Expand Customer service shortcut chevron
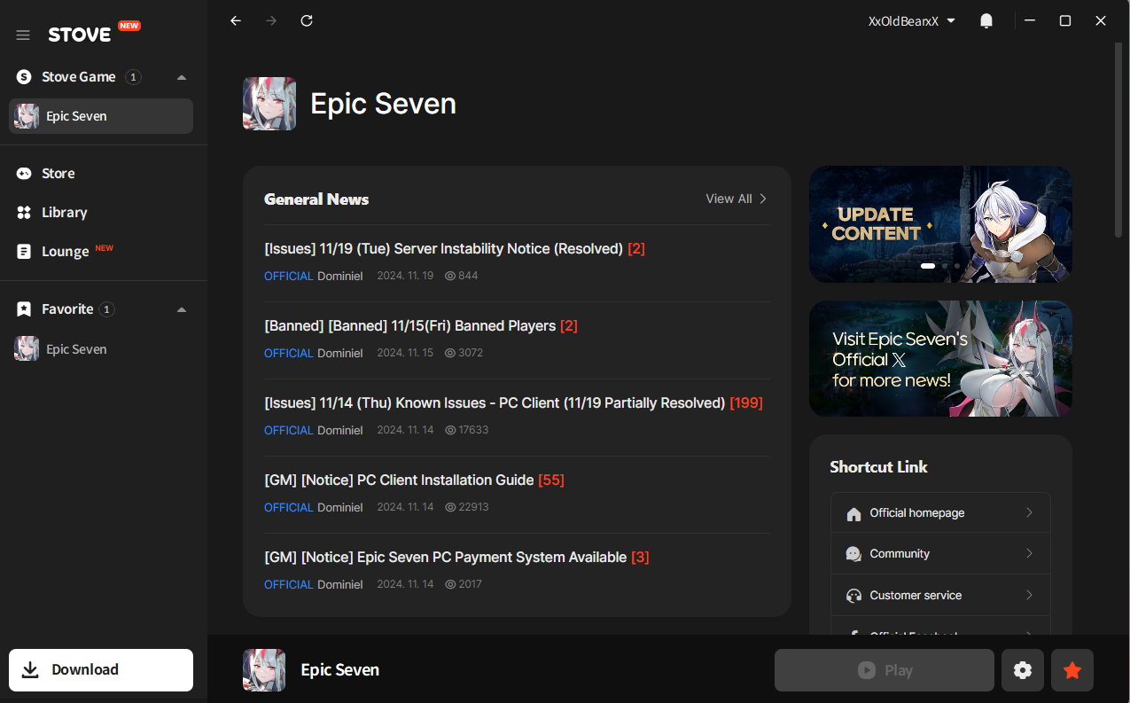Screen dimensions: 1130x703 coord(1029,595)
